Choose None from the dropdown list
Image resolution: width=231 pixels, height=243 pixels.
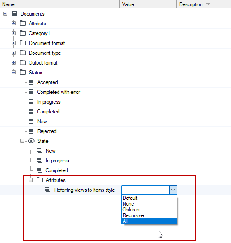[x=149, y=204]
